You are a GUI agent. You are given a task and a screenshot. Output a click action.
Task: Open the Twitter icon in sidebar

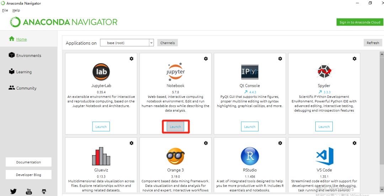pos(14,191)
